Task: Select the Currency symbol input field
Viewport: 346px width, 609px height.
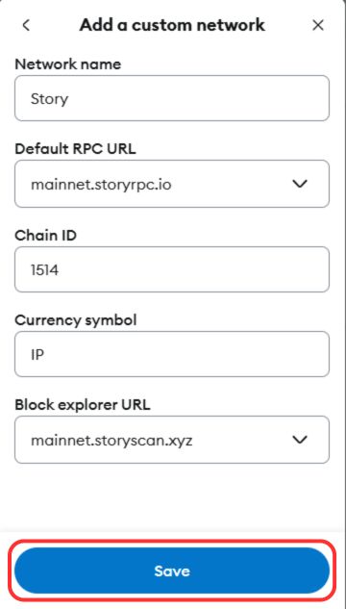Action: pyautogui.click(x=172, y=354)
